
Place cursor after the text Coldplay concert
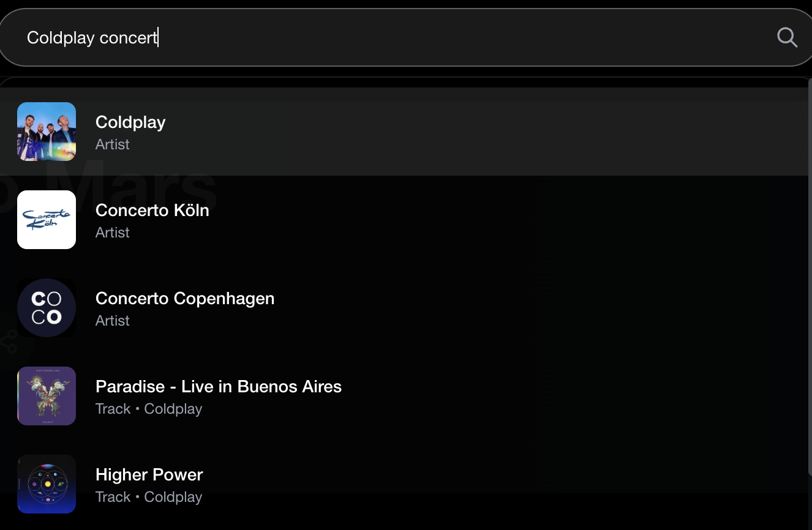(x=158, y=37)
